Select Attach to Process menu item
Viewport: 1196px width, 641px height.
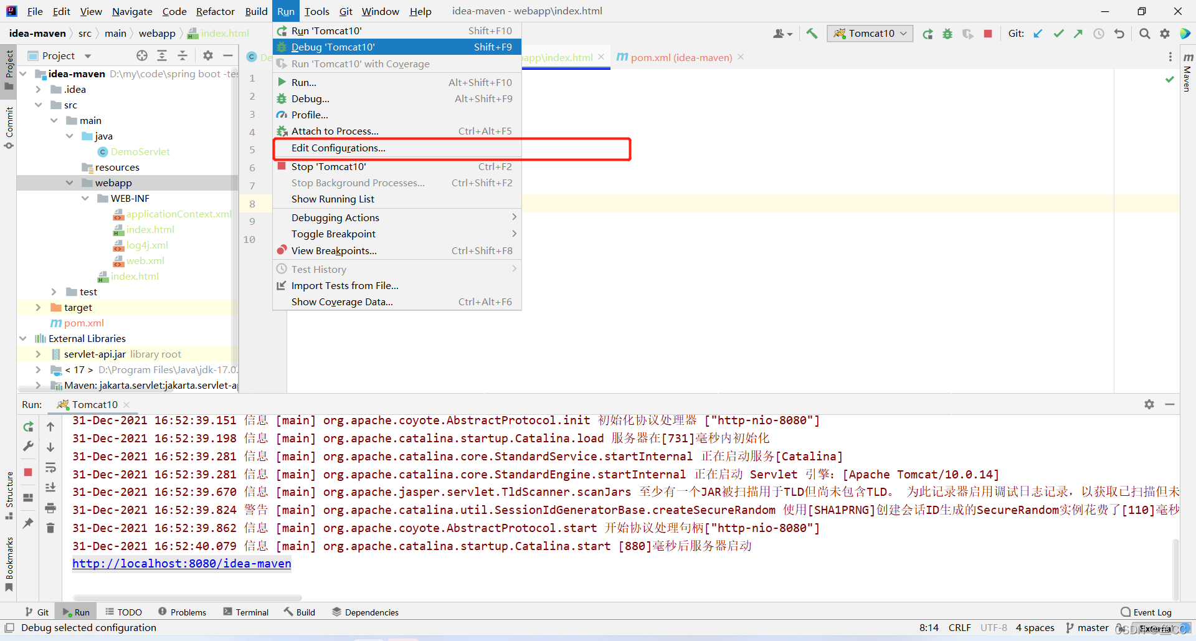click(397, 131)
